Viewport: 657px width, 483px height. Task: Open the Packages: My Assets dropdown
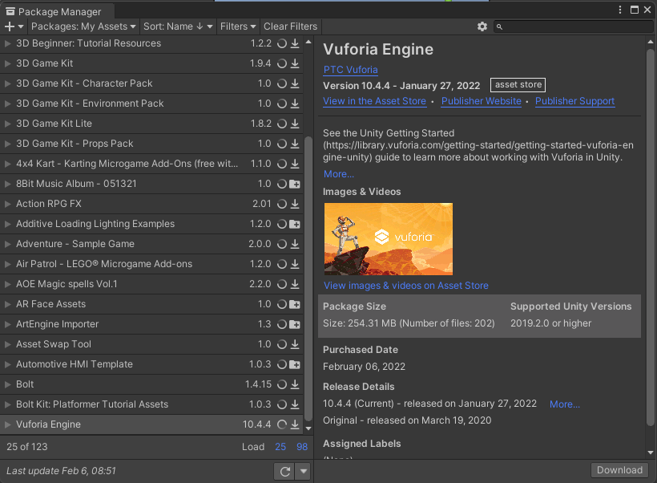click(83, 26)
